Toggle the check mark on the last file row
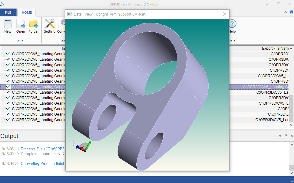 [8, 120]
